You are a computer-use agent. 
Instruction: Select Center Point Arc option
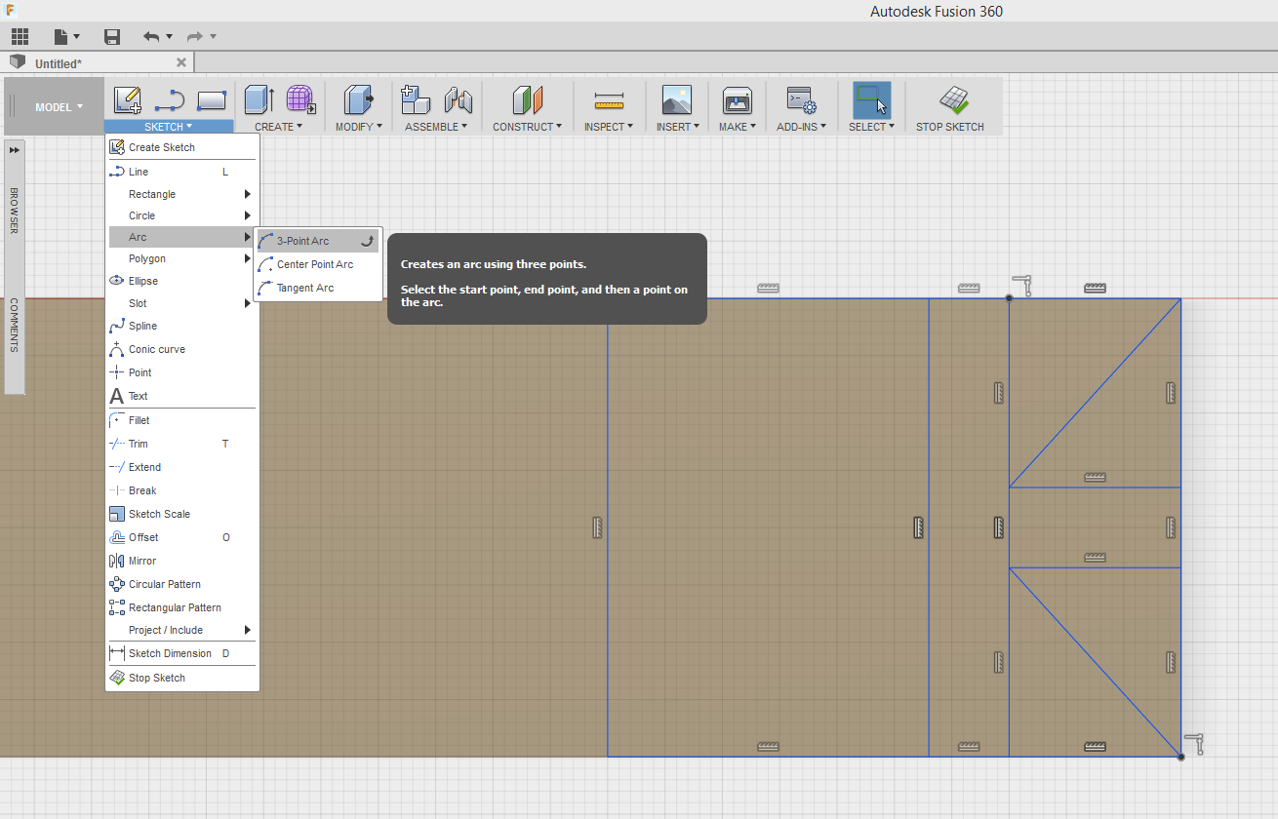pos(317,264)
